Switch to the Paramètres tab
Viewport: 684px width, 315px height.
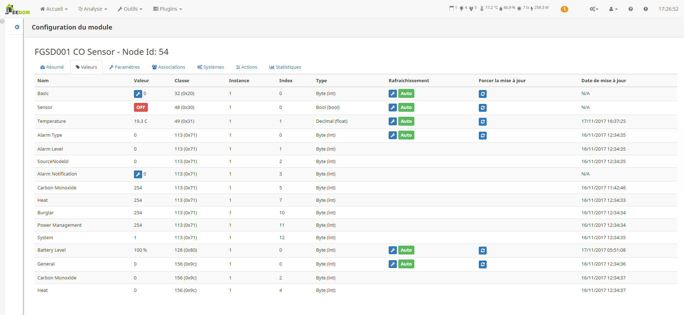pos(124,67)
